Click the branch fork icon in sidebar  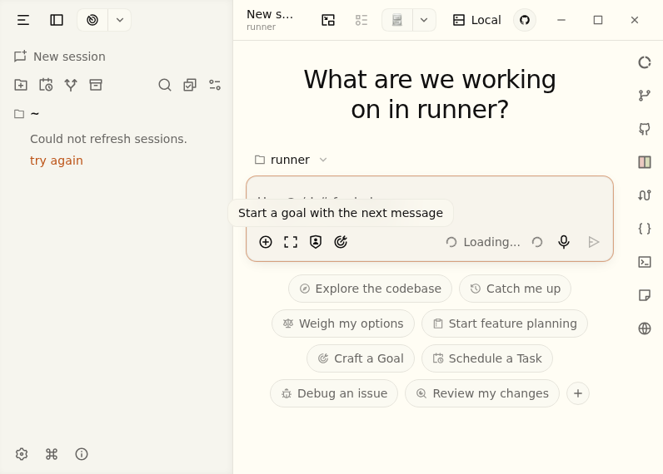pos(71,85)
